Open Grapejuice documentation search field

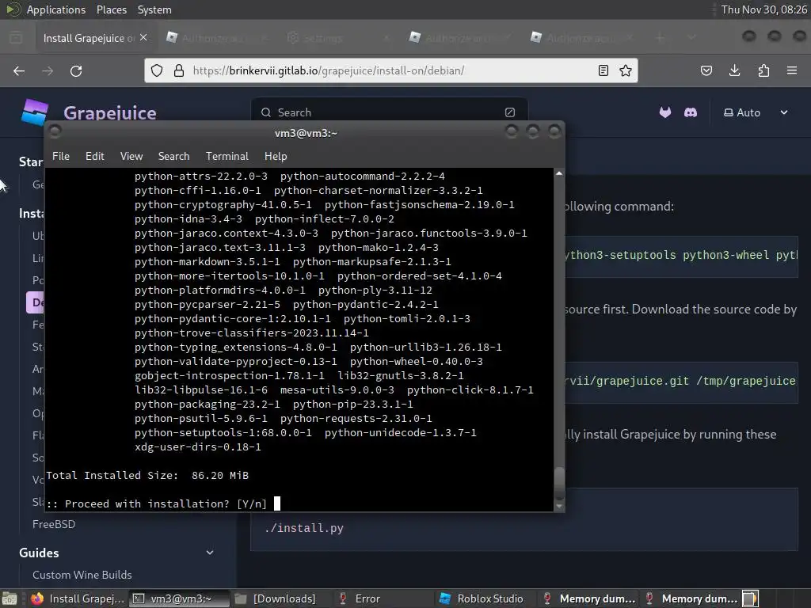pyautogui.click(x=389, y=112)
